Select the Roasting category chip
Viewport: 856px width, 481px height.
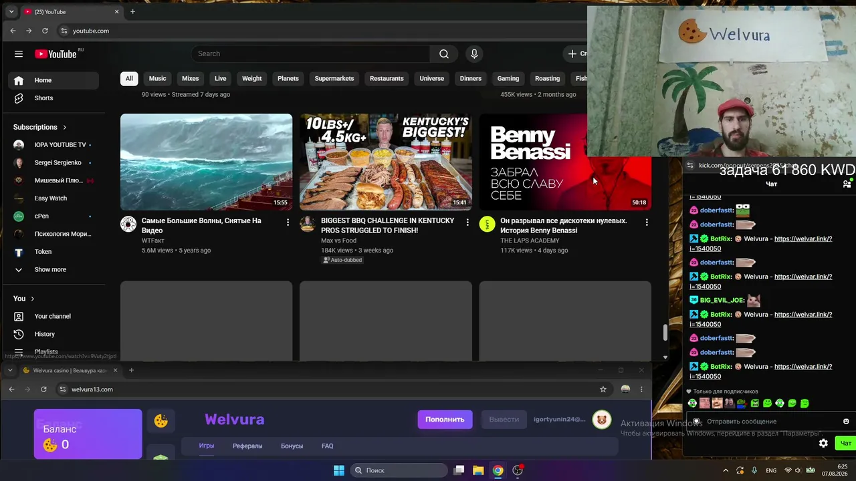[x=547, y=79]
